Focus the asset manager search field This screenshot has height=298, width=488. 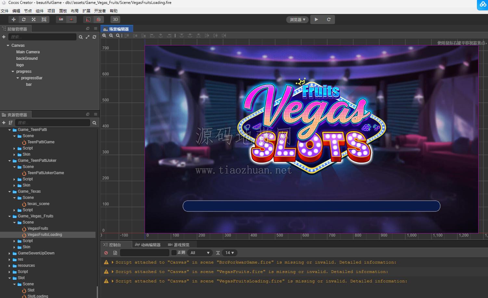point(52,123)
